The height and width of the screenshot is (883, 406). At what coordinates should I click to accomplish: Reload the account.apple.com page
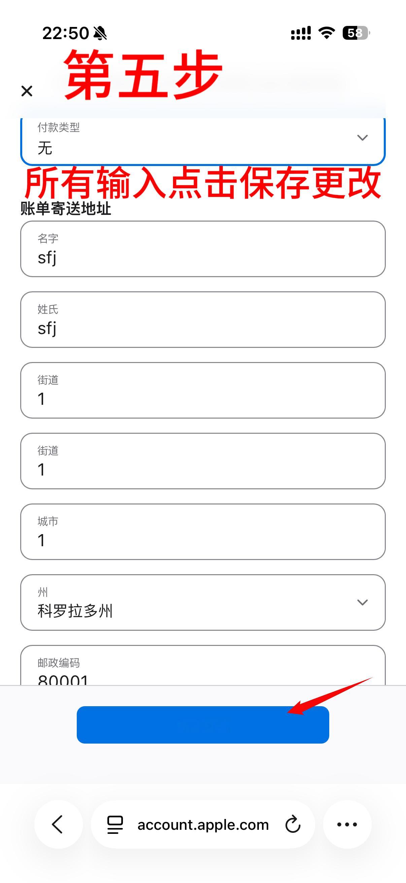[x=293, y=824]
